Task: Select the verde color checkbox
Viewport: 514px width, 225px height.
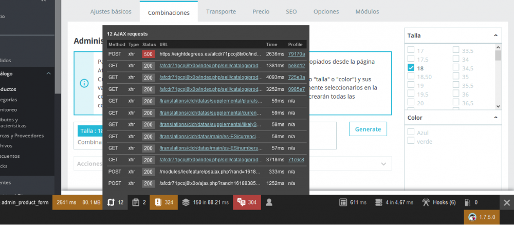Action: point(410,141)
